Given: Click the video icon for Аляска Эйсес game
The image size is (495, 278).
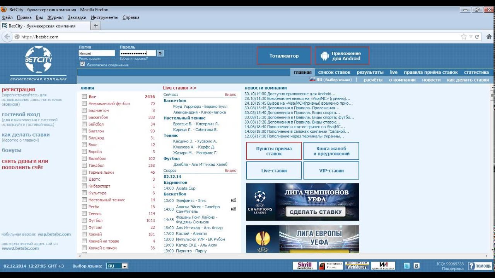Looking at the screenshot, I should point(234,209).
